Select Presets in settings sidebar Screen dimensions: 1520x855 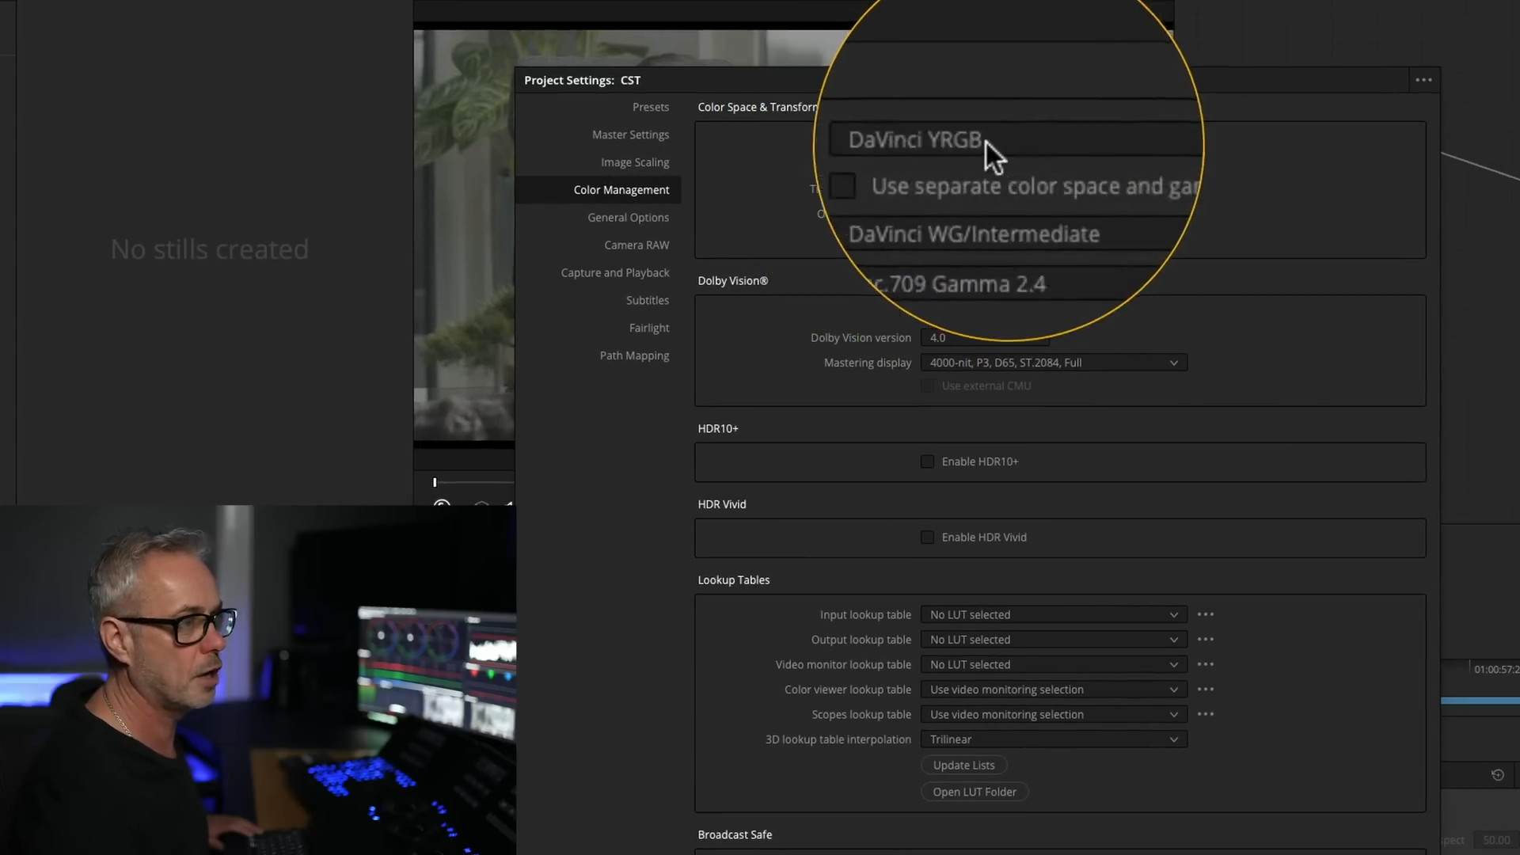[x=650, y=107]
